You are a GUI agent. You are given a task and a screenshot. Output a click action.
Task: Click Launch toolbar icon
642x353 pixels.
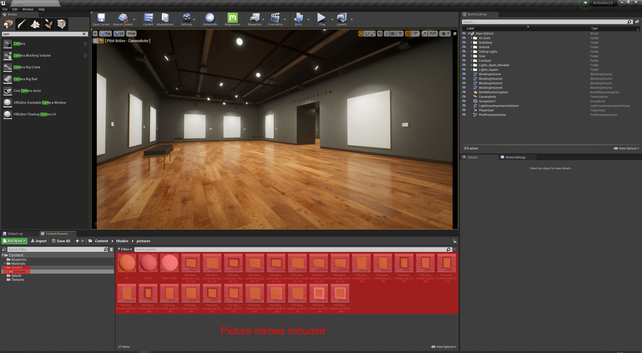click(x=341, y=20)
